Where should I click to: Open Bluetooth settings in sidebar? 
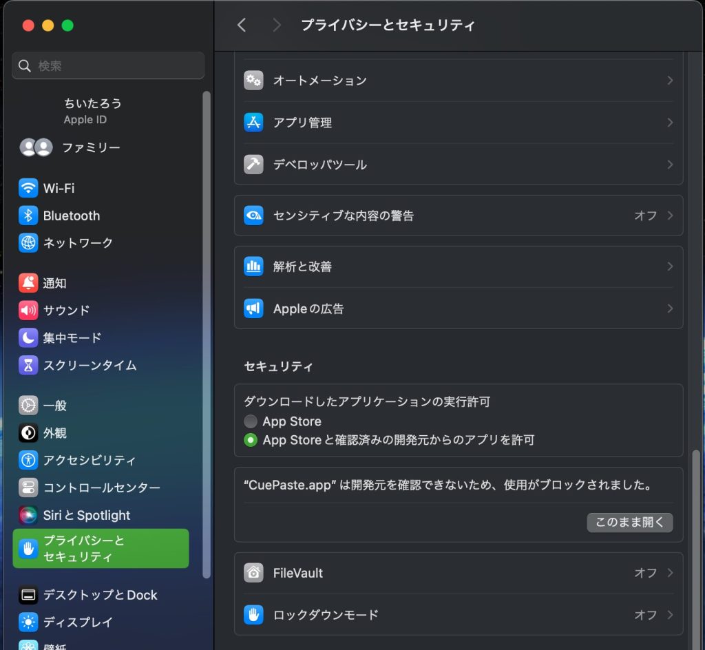101,216
